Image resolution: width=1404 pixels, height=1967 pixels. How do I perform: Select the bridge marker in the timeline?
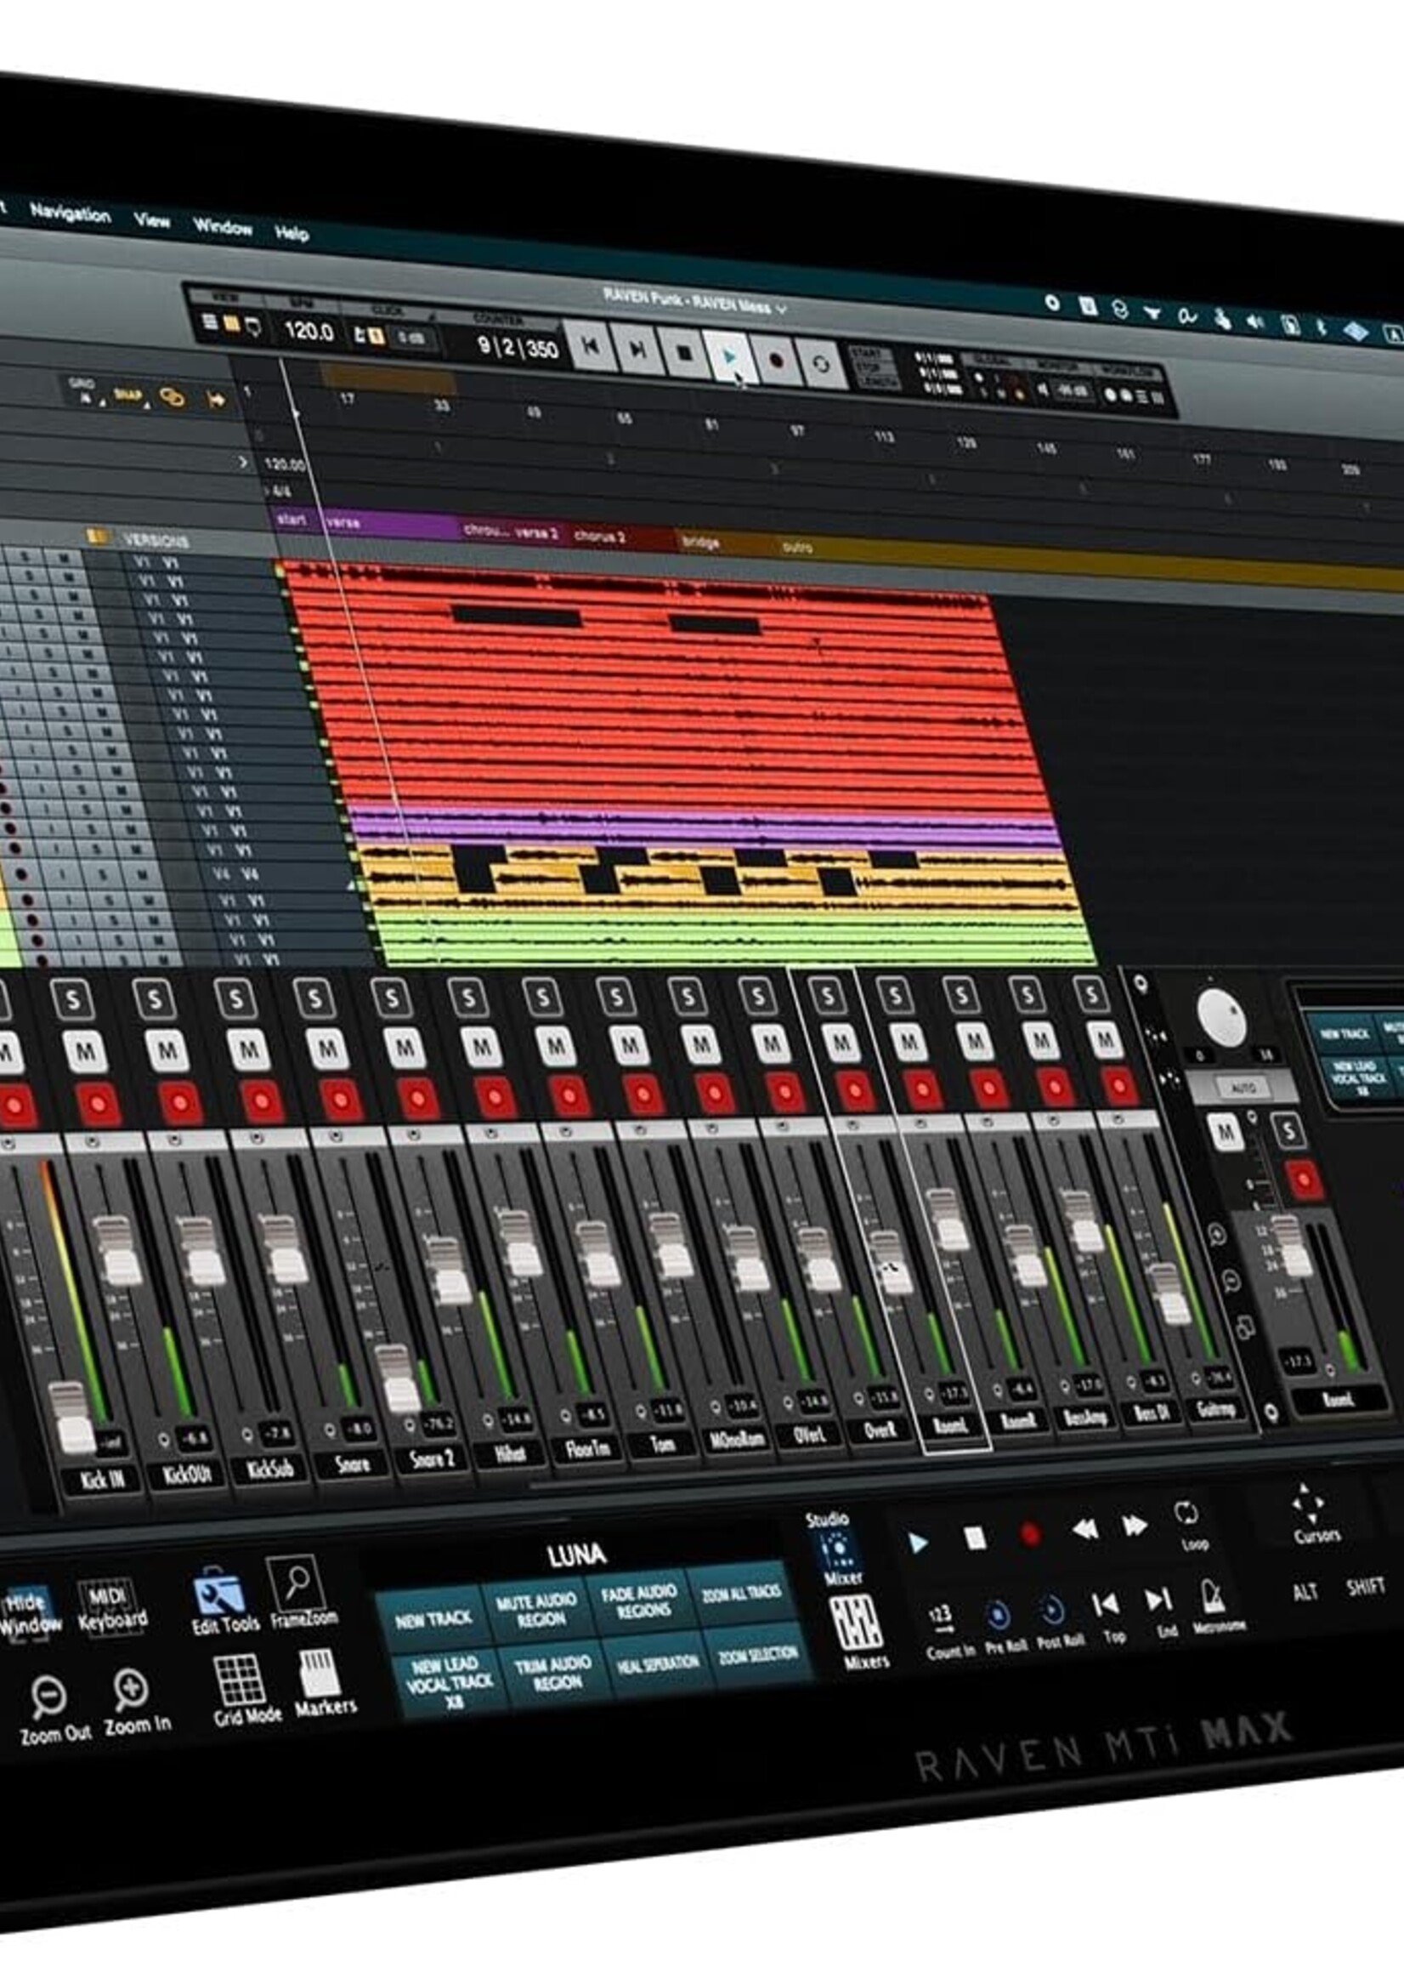726,543
